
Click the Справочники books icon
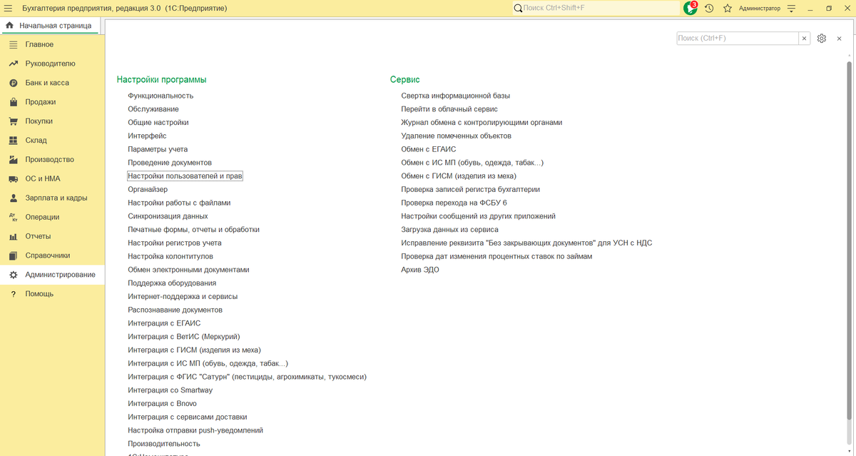click(x=13, y=255)
